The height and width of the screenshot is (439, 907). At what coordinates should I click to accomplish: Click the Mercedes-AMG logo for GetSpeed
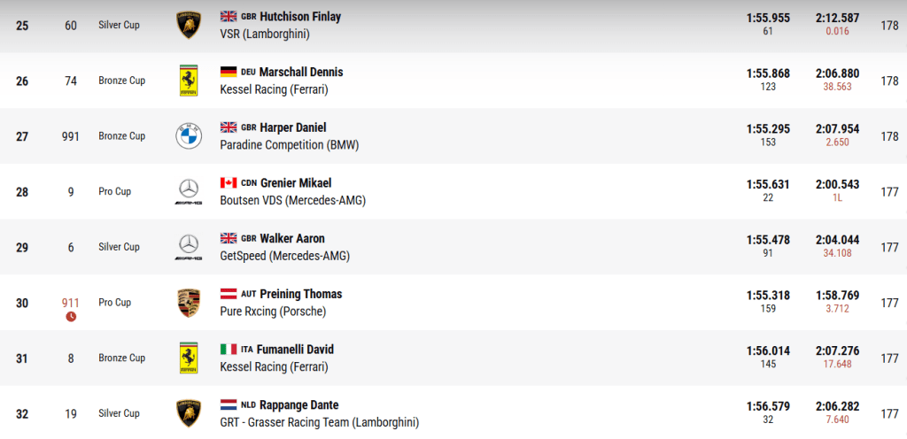[189, 247]
